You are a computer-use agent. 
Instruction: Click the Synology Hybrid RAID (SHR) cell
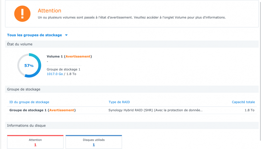(155, 110)
